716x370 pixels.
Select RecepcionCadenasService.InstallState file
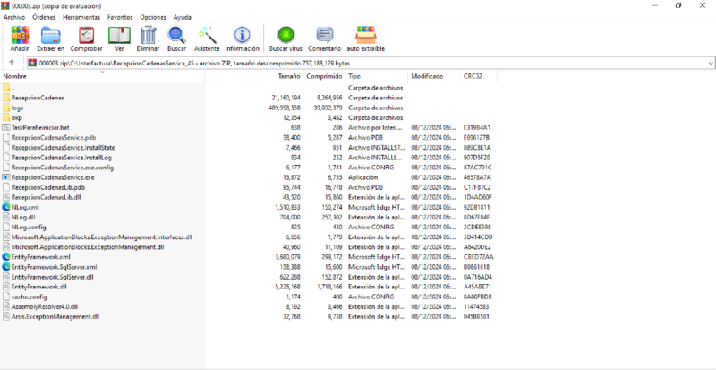(63, 148)
